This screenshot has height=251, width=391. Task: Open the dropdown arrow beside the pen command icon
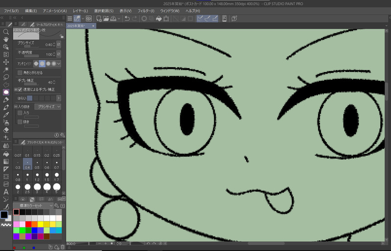pyautogui.click(x=83, y=19)
